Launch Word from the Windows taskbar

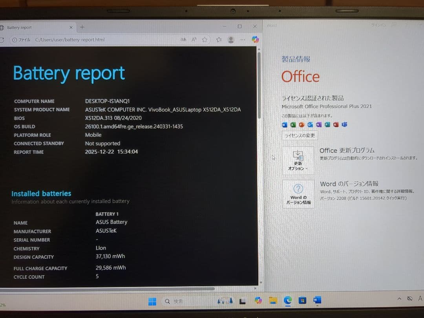tap(317, 301)
